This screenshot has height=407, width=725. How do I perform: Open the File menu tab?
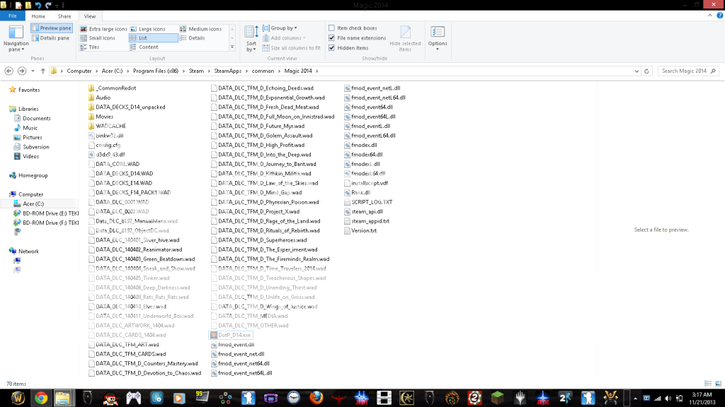tap(13, 16)
